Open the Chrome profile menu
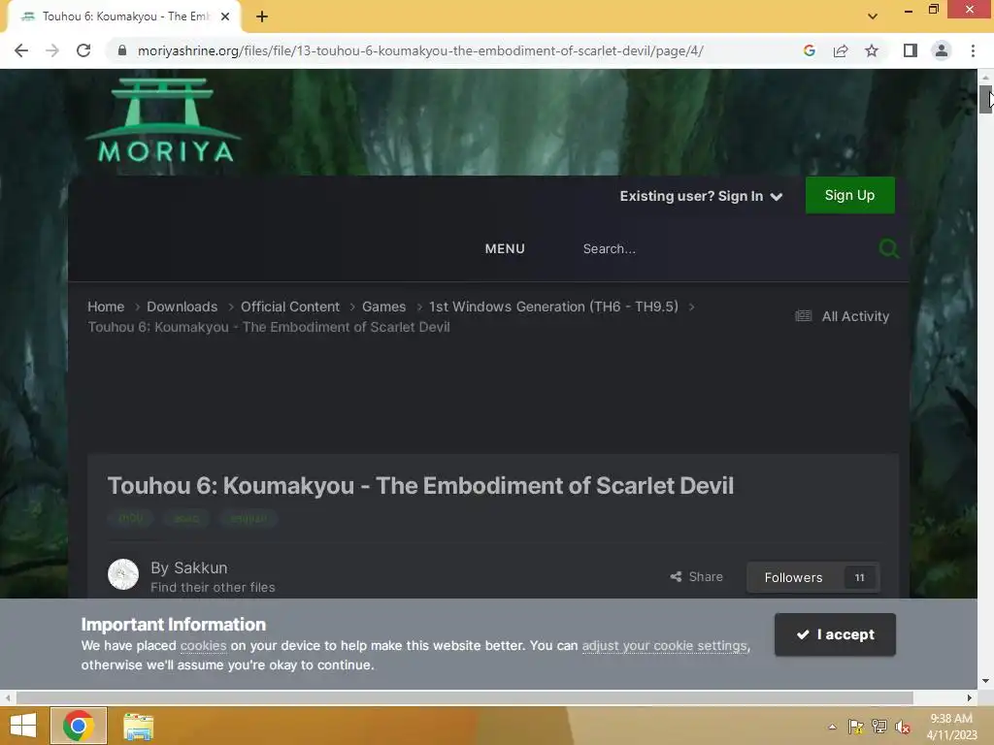This screenshot has height=745, width=994. pos(942,50)
